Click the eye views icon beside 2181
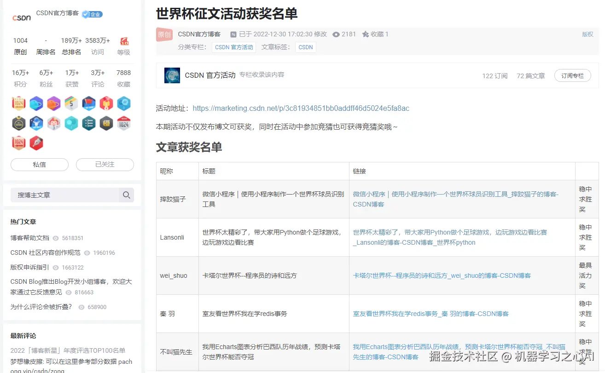This screenshot has width=605, height=373. 336,34
